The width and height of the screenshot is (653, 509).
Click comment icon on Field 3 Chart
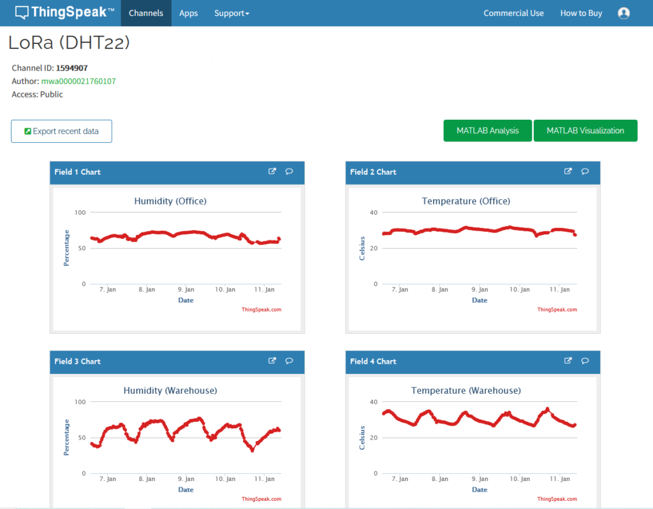point(289,361)
